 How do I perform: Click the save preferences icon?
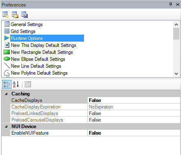click(x=24, y=15)
